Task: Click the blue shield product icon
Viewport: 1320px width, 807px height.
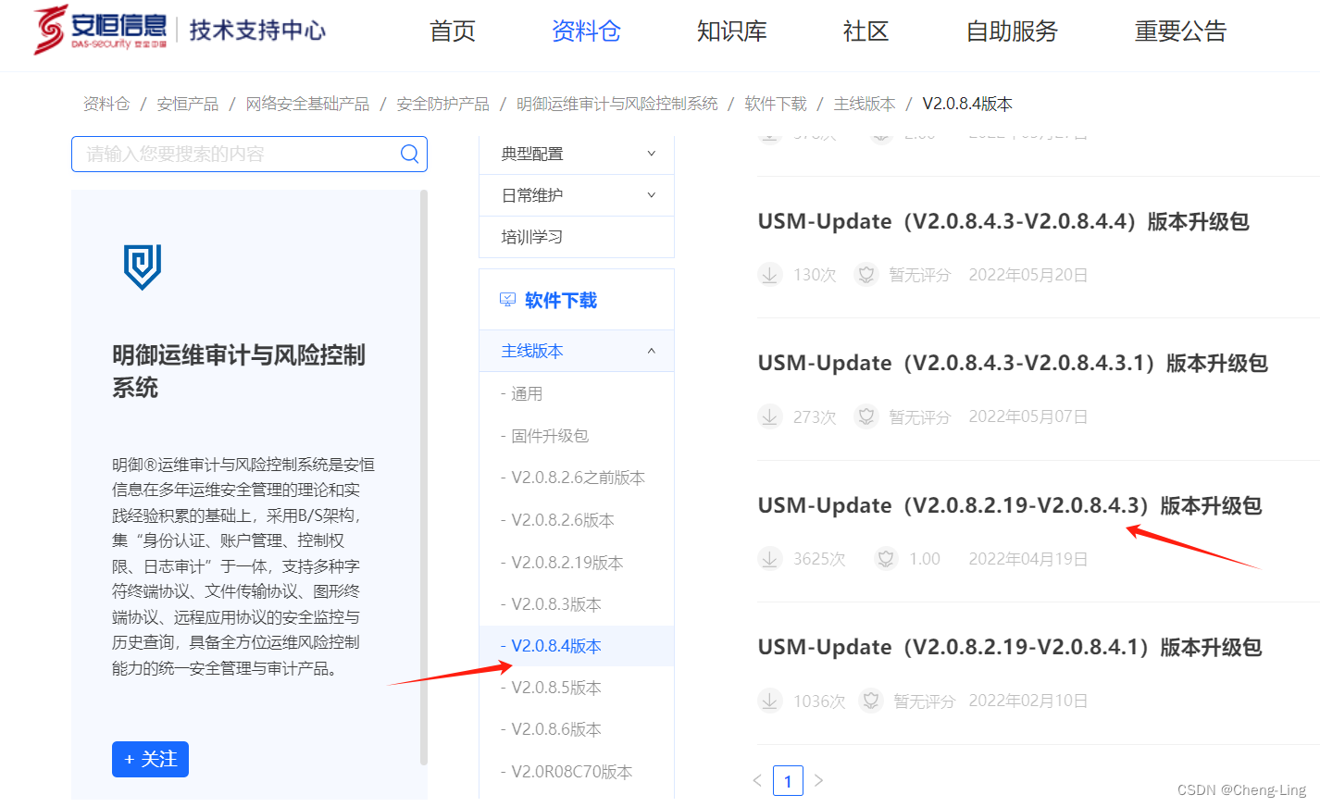Action: click(x=143, y=267)
